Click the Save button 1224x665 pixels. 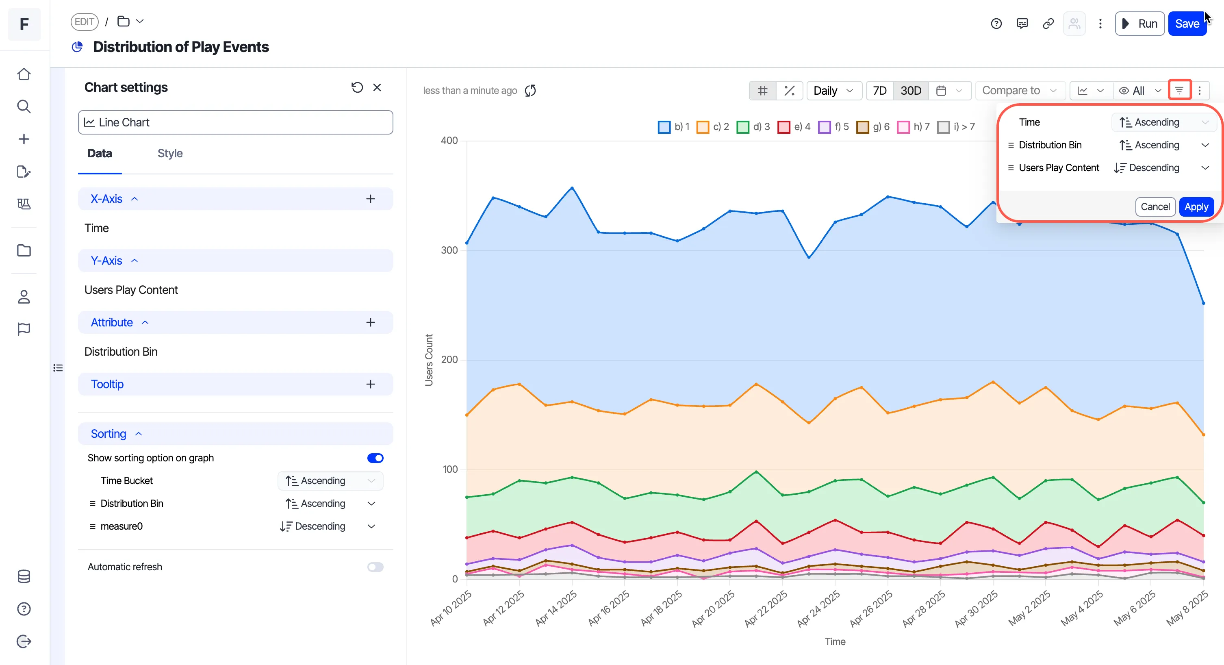point(1187,23)
